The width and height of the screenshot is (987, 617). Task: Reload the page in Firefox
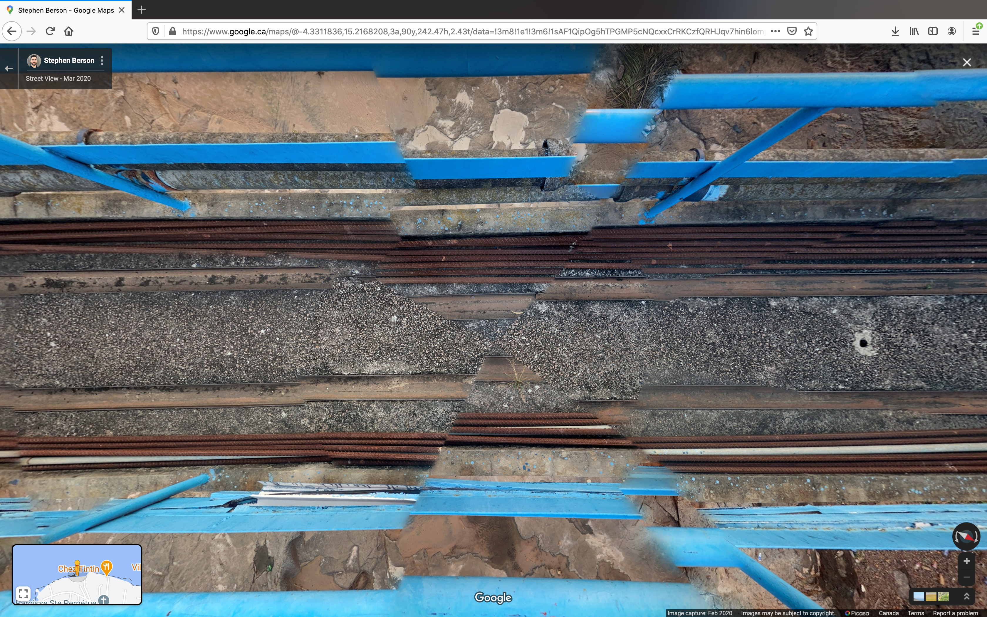click(x=50, y=31)
